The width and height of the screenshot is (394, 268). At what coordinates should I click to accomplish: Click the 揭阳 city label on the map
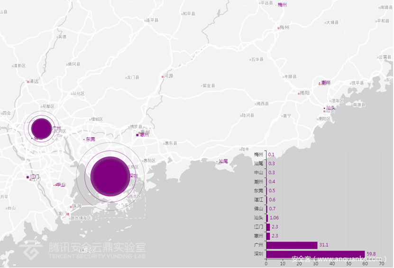click(x=304, y=93)
